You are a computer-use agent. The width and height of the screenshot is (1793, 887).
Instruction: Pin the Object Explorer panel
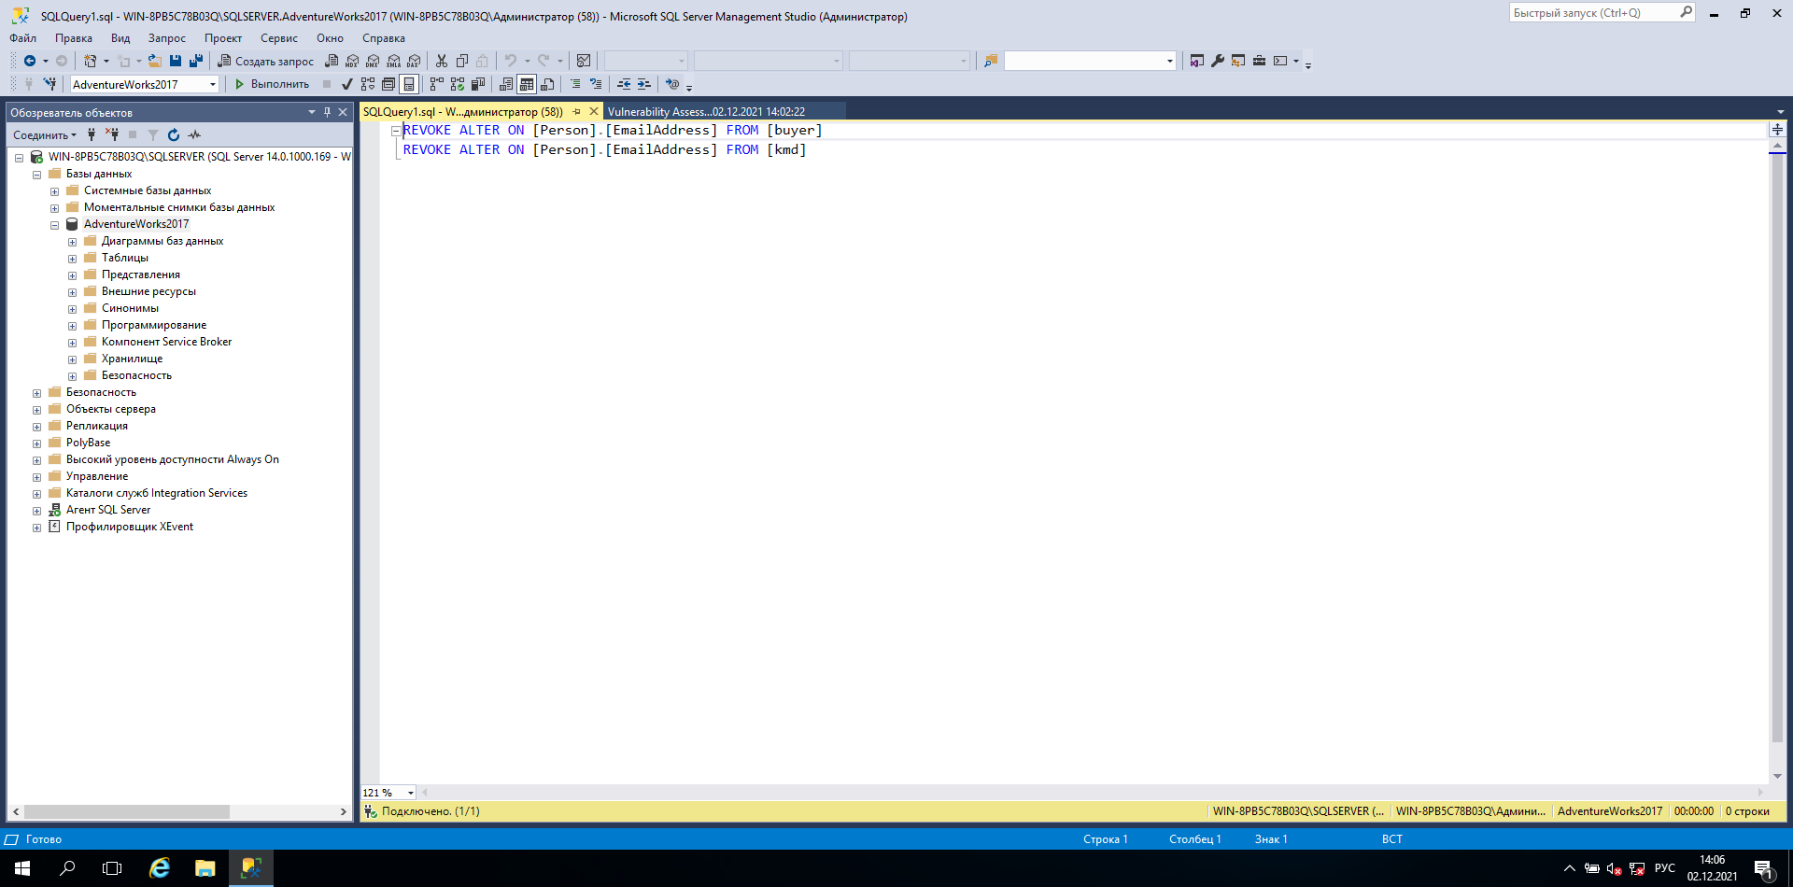(x=327, y=112)
